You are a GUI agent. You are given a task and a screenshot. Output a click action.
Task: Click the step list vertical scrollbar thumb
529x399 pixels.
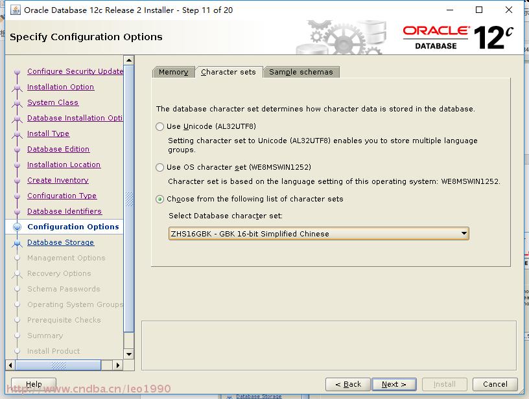[129, 199]
